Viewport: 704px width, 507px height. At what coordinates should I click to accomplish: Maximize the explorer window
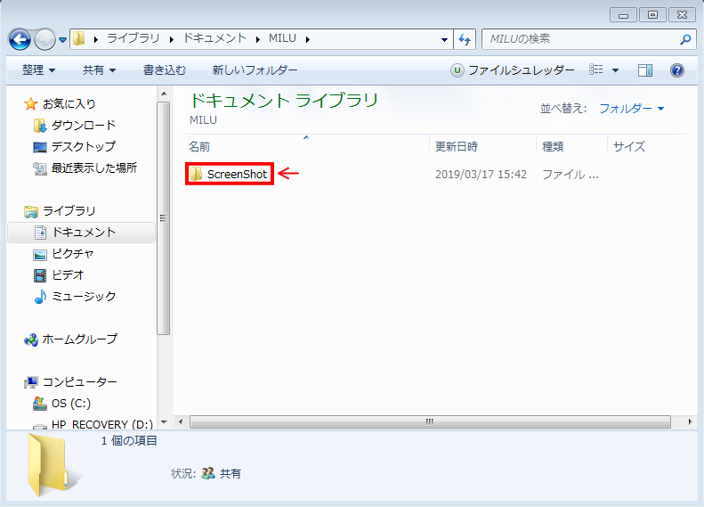652,15
